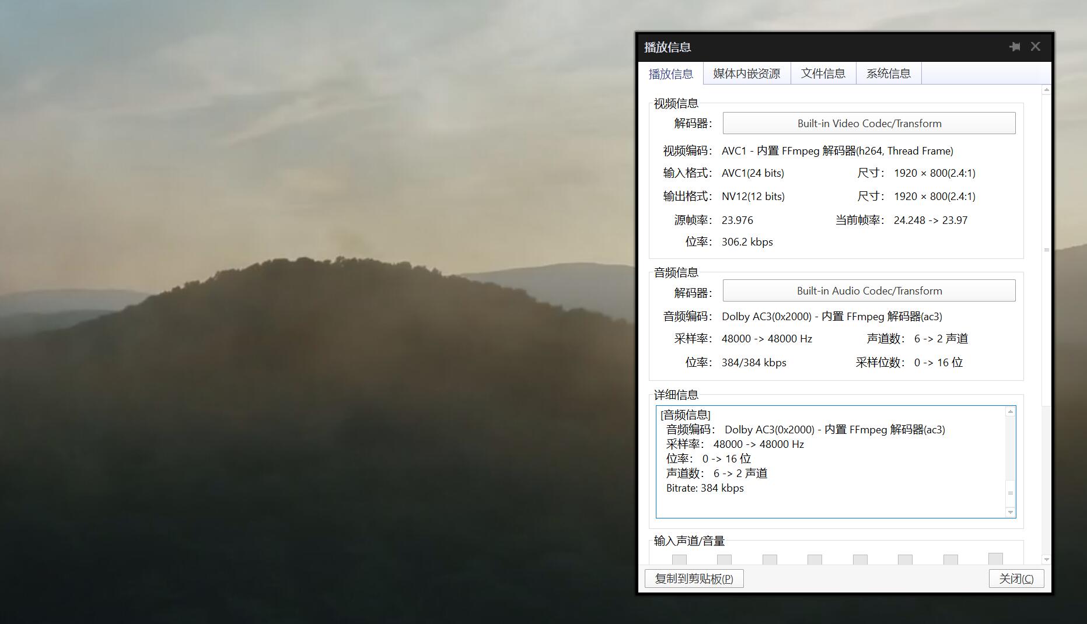Copy playback info using 复制到剪贴板 button
Viewport: 1087px width, 624px height.
pos(694,578)
